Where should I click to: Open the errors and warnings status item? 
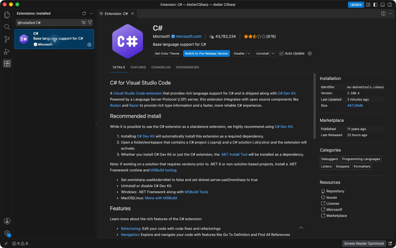20,244
